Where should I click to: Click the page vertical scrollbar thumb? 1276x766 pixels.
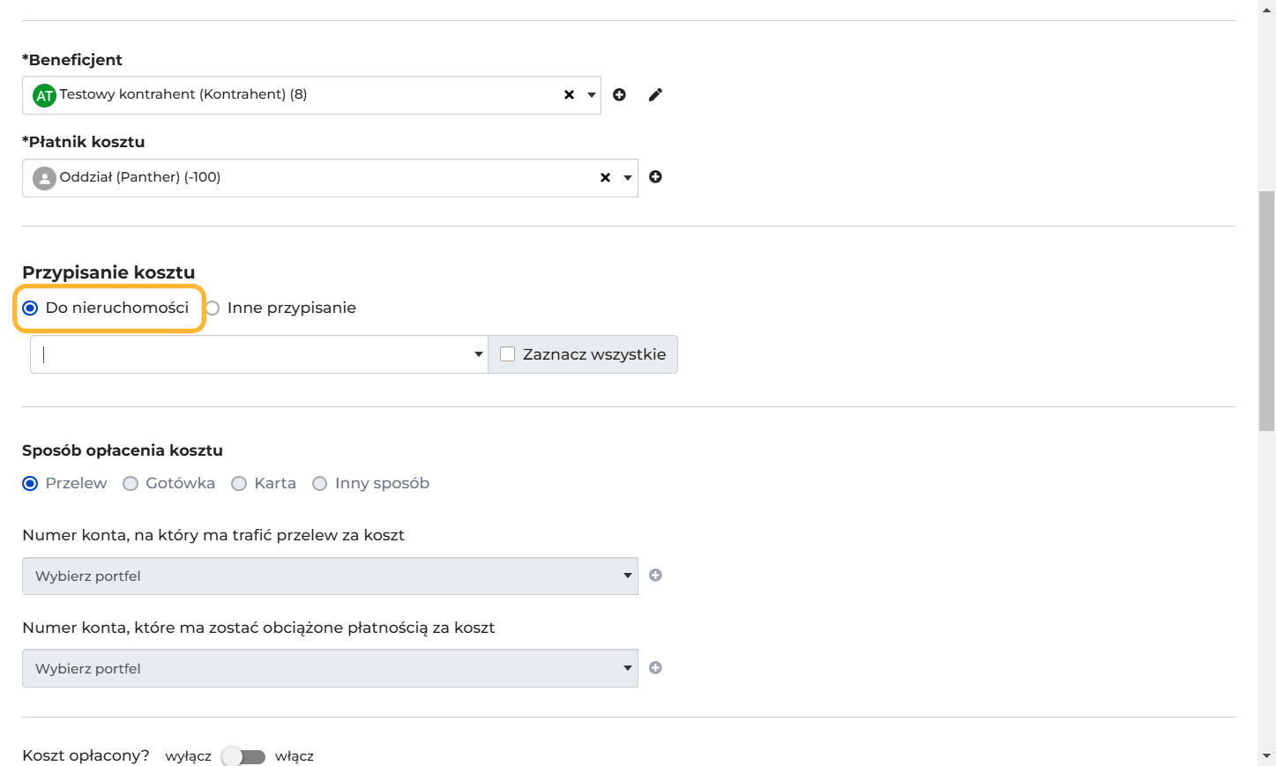[1266, 310]
